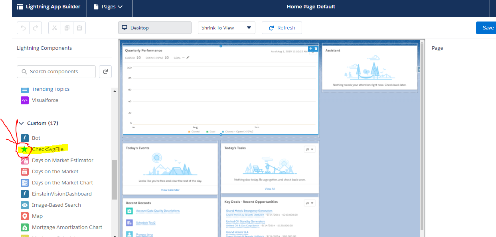The image size is (496, 237).
Task: Click the Cut scissors icon
Action: [55, 28]
